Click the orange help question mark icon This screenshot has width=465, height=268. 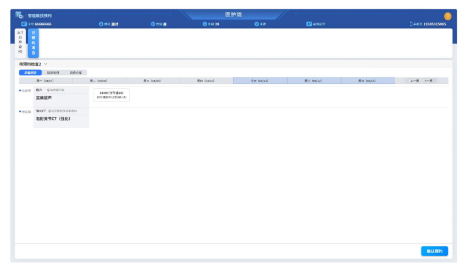pyautogui.click(x=447, y=16)
